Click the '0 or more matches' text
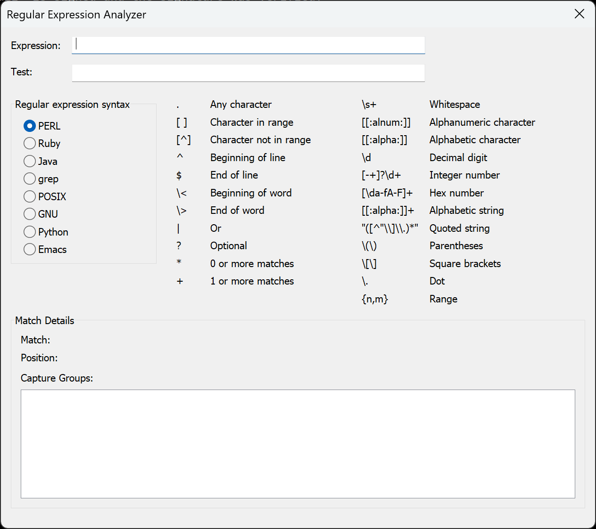Image resolution: width=596 pixels, height=529 pixels. tap(252, 263)
